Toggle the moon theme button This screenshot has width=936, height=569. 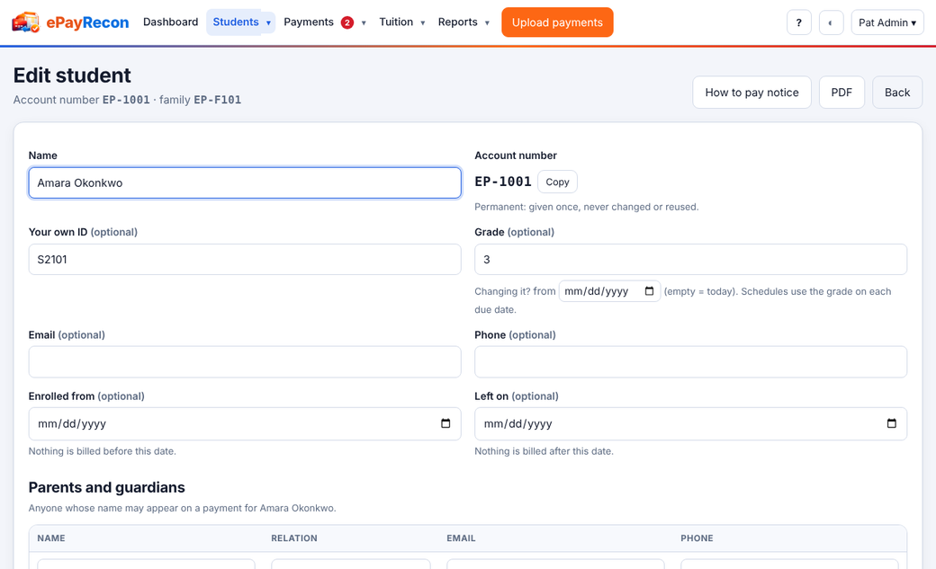point(831,22)
